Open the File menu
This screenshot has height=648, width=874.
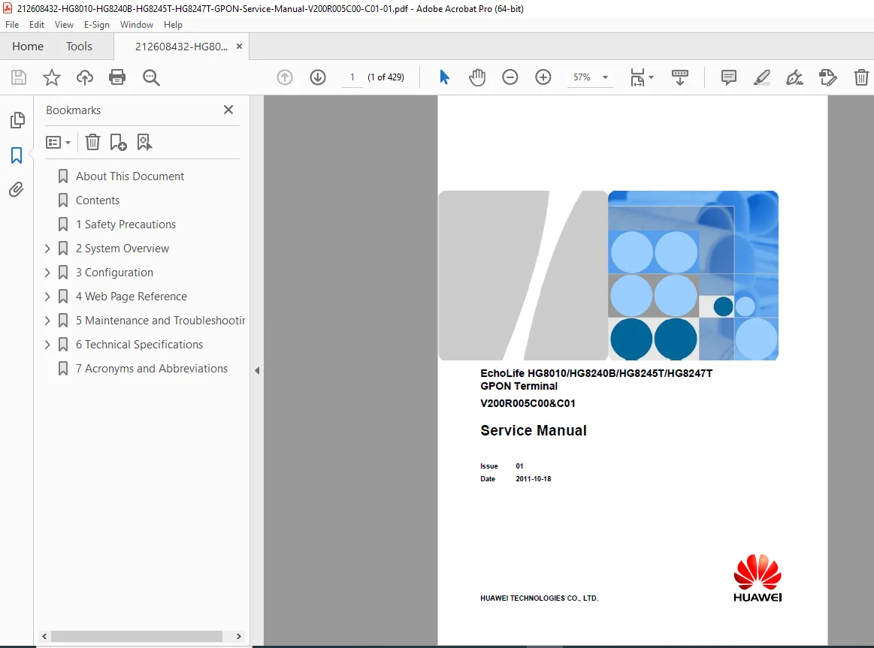(12, 25)
